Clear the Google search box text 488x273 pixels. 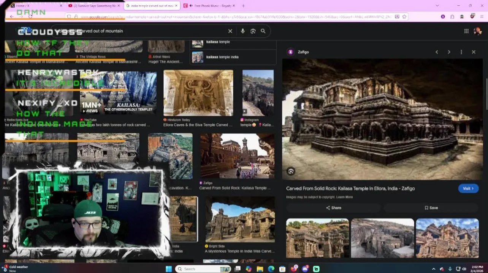click(x=230, y=31)
